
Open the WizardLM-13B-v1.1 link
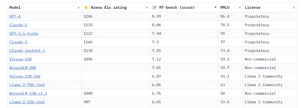[x=28, y=93]
